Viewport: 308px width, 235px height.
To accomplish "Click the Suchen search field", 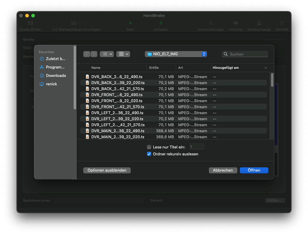I will click(x=245, y=54).
